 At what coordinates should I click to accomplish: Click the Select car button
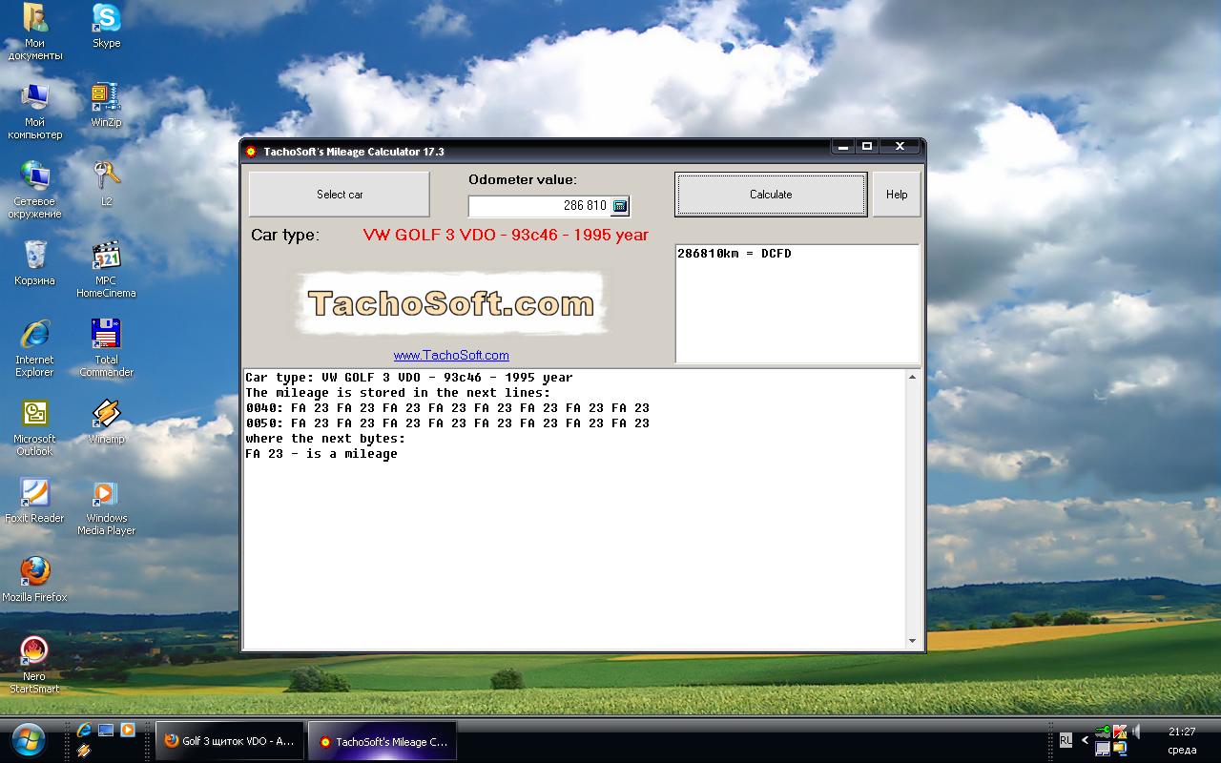pyautogui.click(x=340, y=195)
